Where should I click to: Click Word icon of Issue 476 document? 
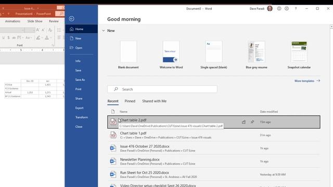click(113, 148)
